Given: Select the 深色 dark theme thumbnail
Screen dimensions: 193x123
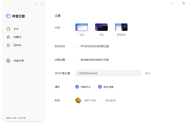Looking at the screenshot, I should pyautogui.click(x=101, y=27).
